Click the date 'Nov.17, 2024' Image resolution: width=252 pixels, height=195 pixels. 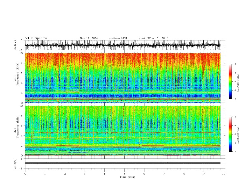[x=89, y=38]
